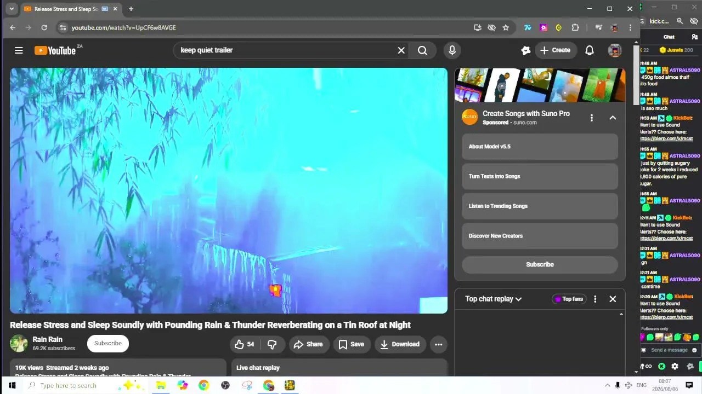702x394 pixels.
Task: Open the notifications bell
Action: click(x=590, y=50)
